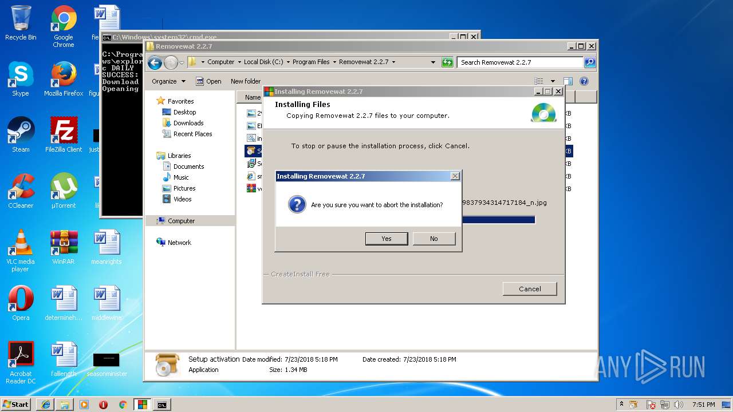
Task: Open Google Chrome desktop icon
Action: [x=64, y=26]
